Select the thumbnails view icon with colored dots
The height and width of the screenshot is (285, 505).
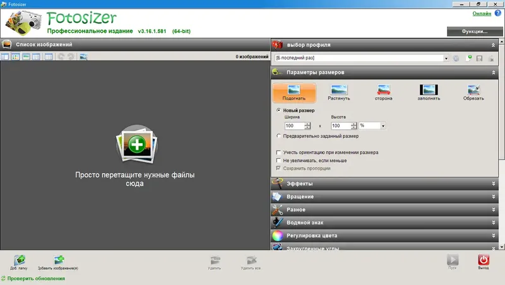coord(15,57)
